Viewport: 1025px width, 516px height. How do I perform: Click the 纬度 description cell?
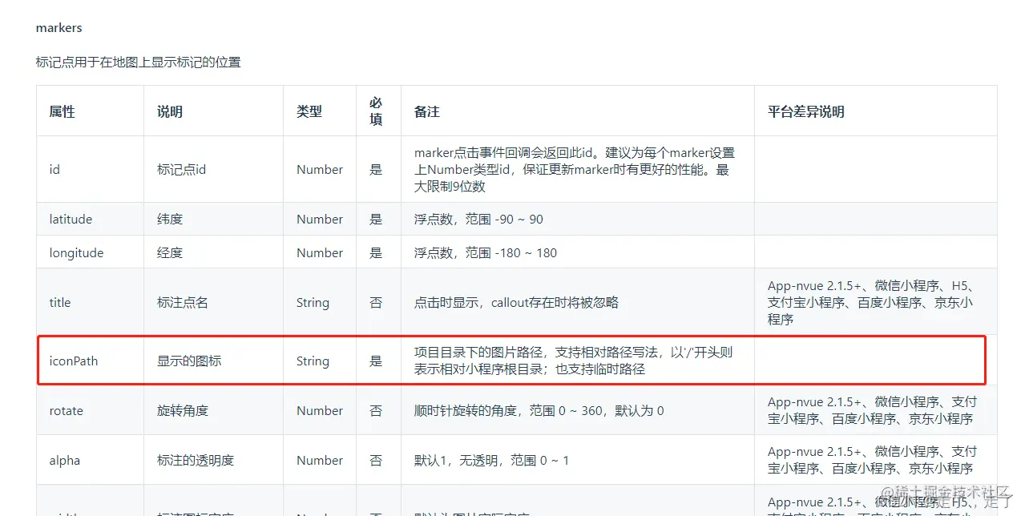pyautogui.click(x=169, y=219)
